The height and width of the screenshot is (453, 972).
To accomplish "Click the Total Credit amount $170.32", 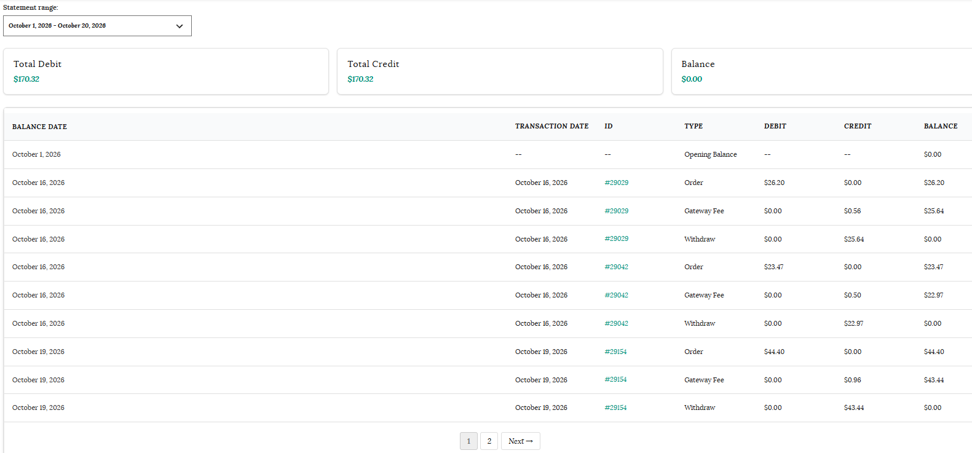I will point(360,79).
